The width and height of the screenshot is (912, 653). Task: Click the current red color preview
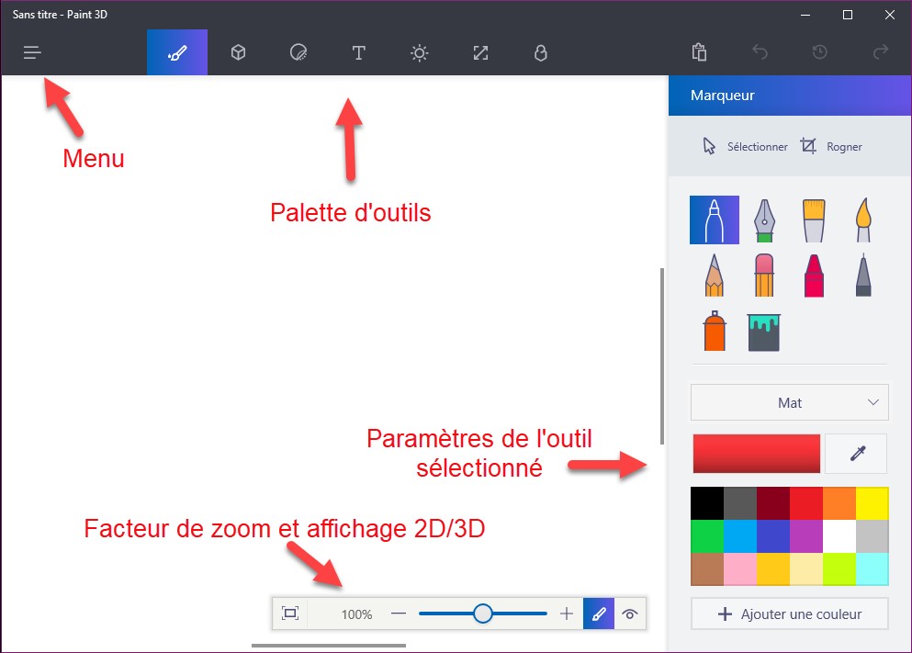coord(756,453)
